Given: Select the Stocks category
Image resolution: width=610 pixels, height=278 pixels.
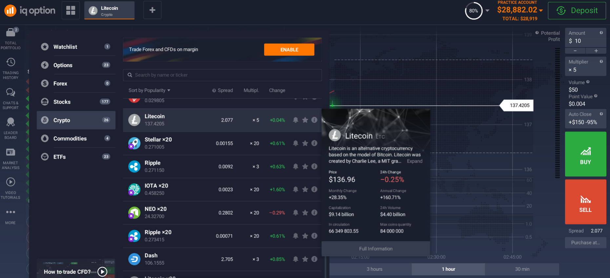Looking at the screenshot, I should pos(76,102).
